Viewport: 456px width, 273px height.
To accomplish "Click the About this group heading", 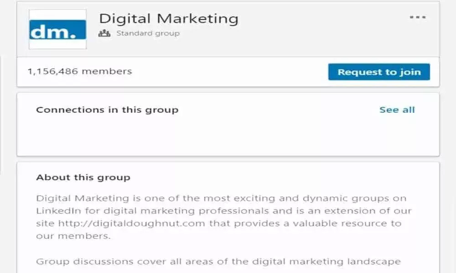I will [x=83, y=177].
